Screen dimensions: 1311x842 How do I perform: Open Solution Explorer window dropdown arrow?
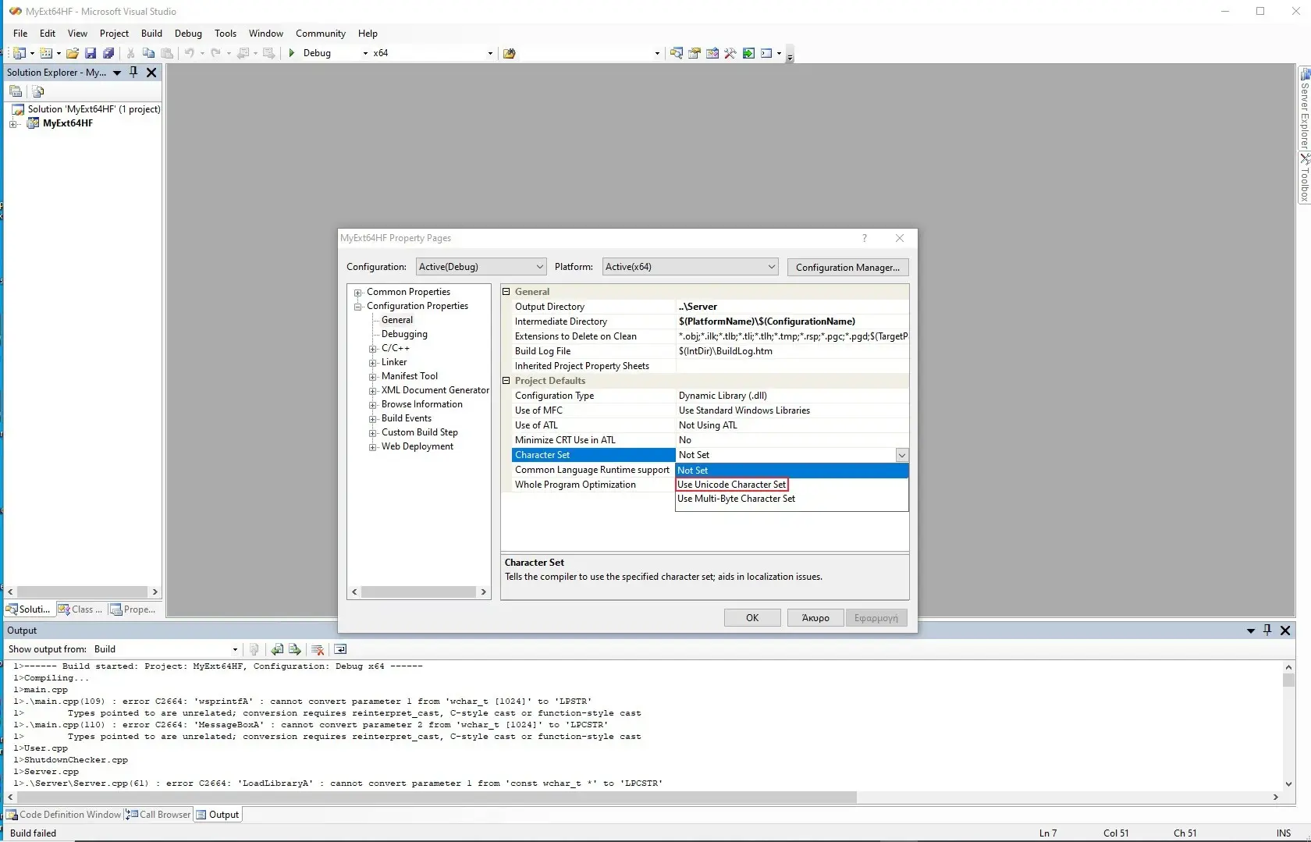coord(117,73)
